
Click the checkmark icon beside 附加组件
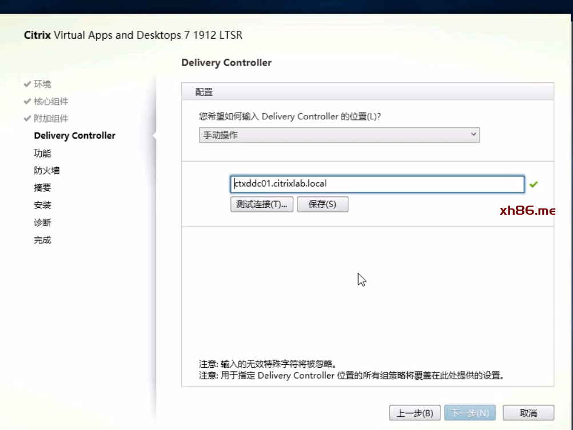tap(27, 119)
